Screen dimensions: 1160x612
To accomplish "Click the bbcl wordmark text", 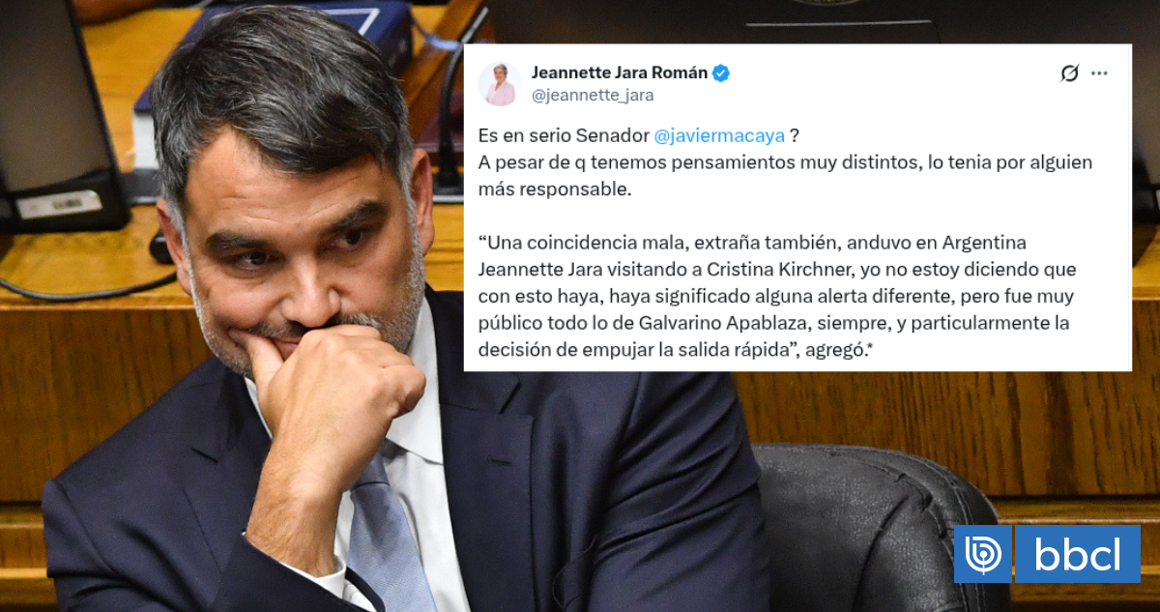I will click(x=1077, y=555).
